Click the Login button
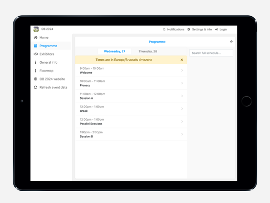270x203 pixels. (x=221, y=29)
